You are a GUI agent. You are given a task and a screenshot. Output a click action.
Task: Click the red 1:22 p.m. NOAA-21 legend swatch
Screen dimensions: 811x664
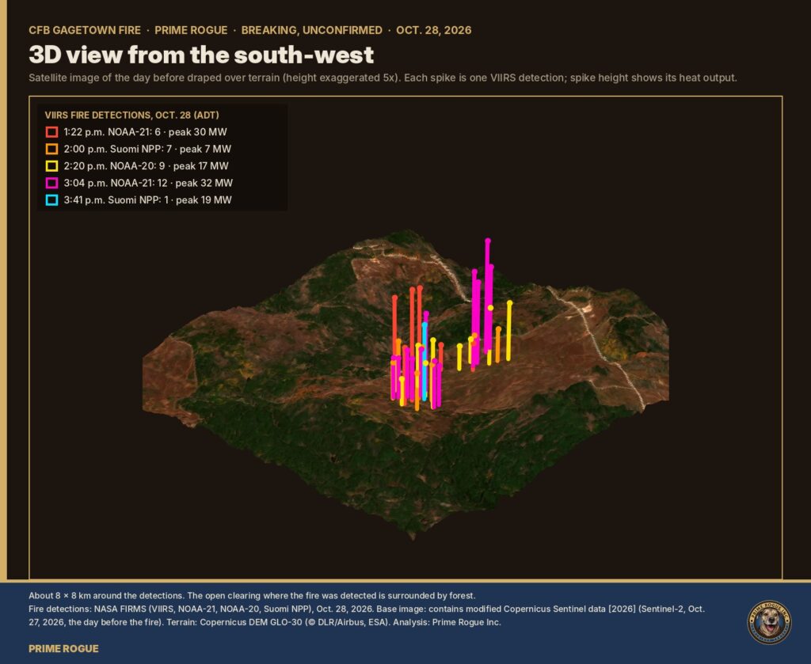tap(51, 132)
